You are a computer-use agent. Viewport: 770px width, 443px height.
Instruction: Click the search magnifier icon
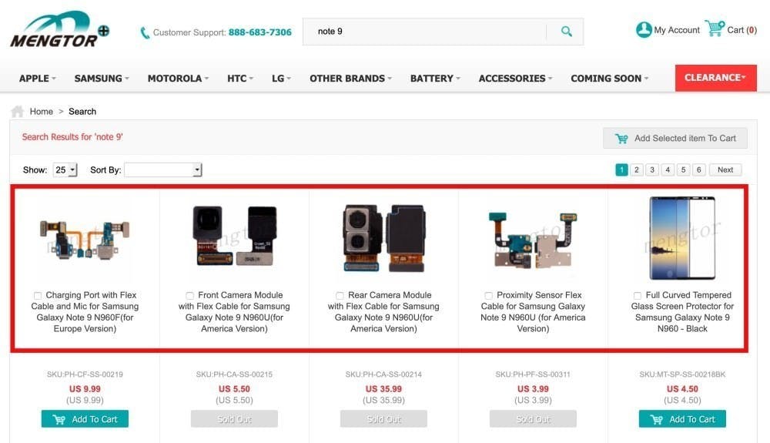tap(567, 32)
